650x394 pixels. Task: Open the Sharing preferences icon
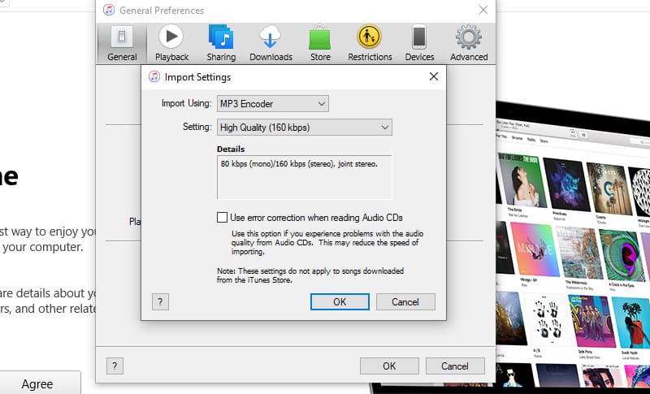(x=221, y=42)
